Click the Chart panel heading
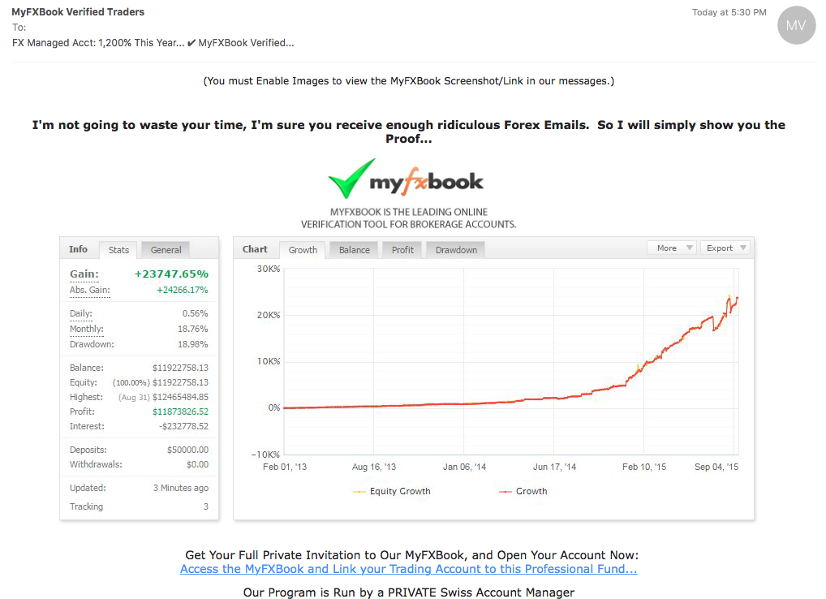This screenshot has height=599, width=826. point(255,249)
